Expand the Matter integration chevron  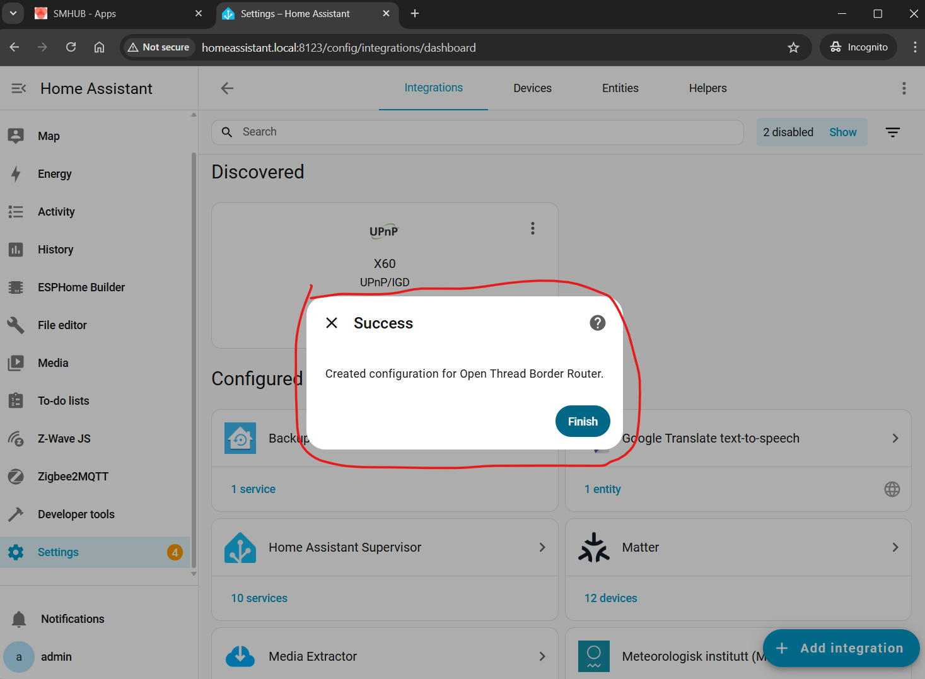895,547
